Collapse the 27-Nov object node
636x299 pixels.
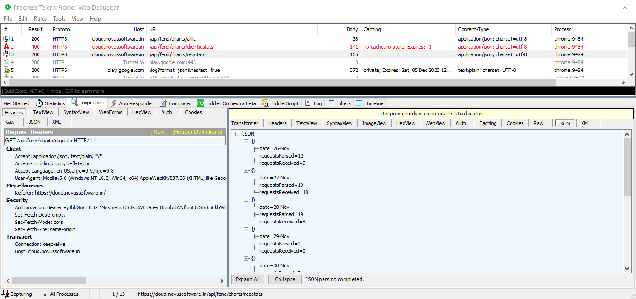pyautogui.click(x=246, y=170)
